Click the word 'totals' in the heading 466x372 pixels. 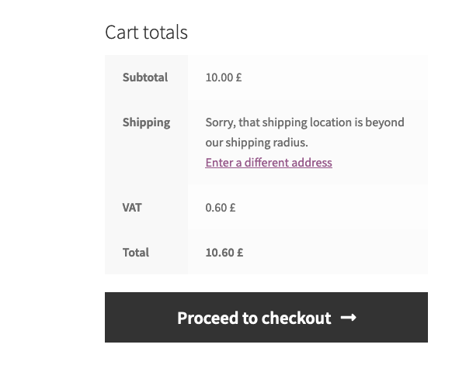tap(165, 32)
